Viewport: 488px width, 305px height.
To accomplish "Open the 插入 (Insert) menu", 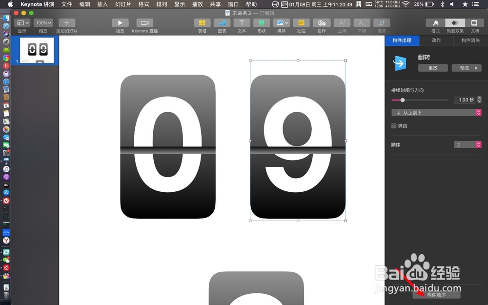I will 102,4.
